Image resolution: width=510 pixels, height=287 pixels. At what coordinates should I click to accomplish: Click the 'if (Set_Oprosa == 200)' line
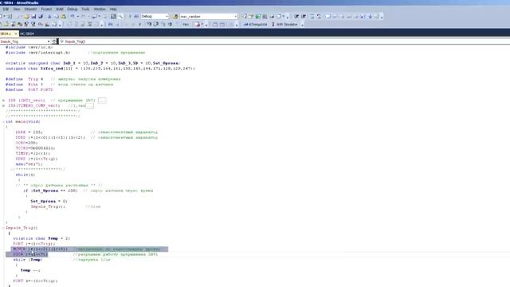tap(50, 191)
